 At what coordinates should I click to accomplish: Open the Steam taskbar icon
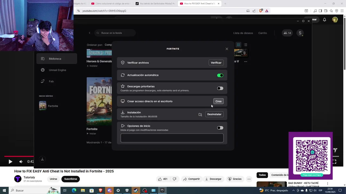(x=136, y=190)
